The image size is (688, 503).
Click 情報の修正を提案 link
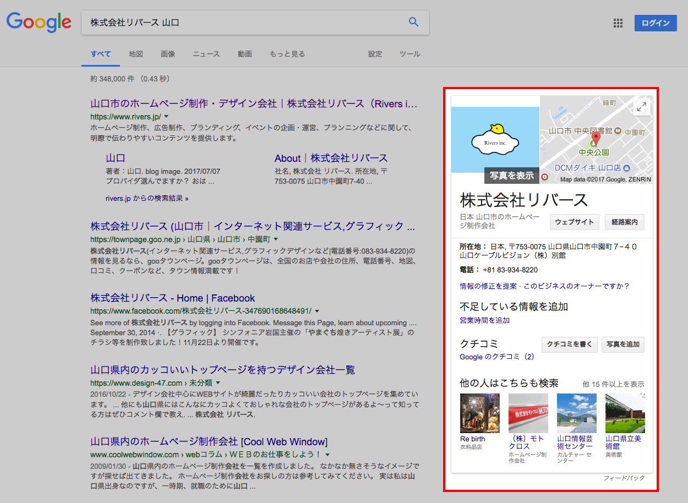(x=488, y=286)
